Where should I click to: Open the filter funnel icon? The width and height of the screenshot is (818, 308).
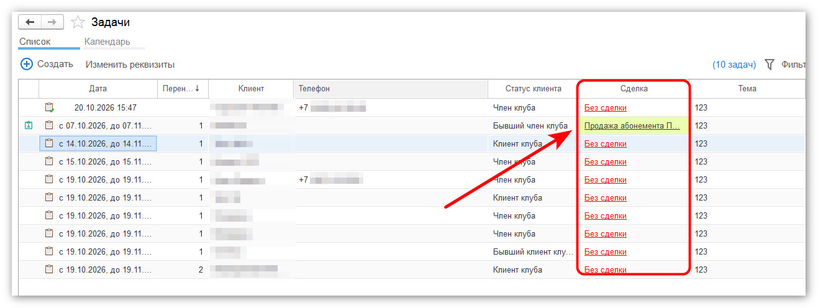770,65
